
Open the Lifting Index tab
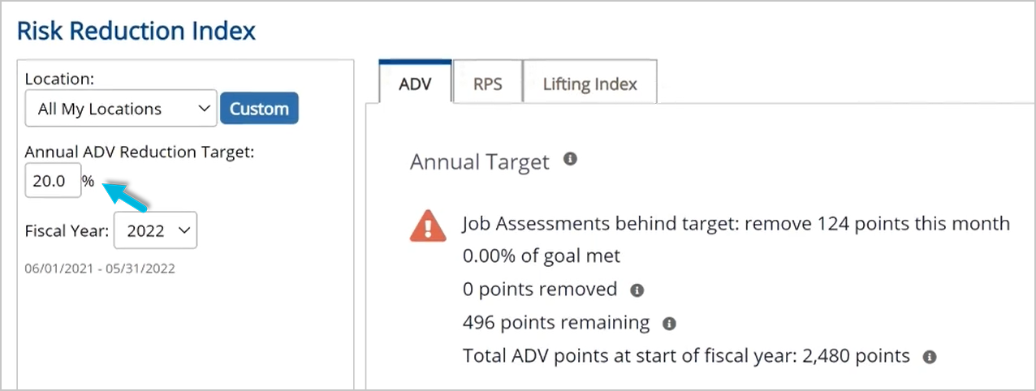[589, 84]
